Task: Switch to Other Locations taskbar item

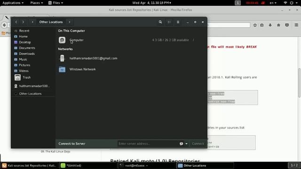Action: tap(205, 166)
